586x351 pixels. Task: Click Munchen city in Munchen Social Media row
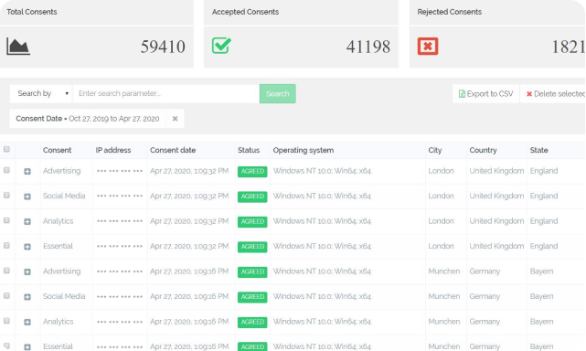[444, 296]
